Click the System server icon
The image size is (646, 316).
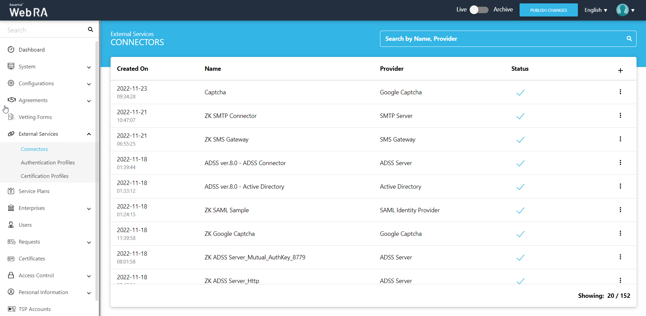[x=11, y=66]
